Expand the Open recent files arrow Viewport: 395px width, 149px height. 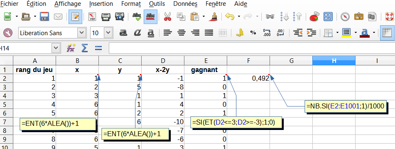click(x=35, y=17)
